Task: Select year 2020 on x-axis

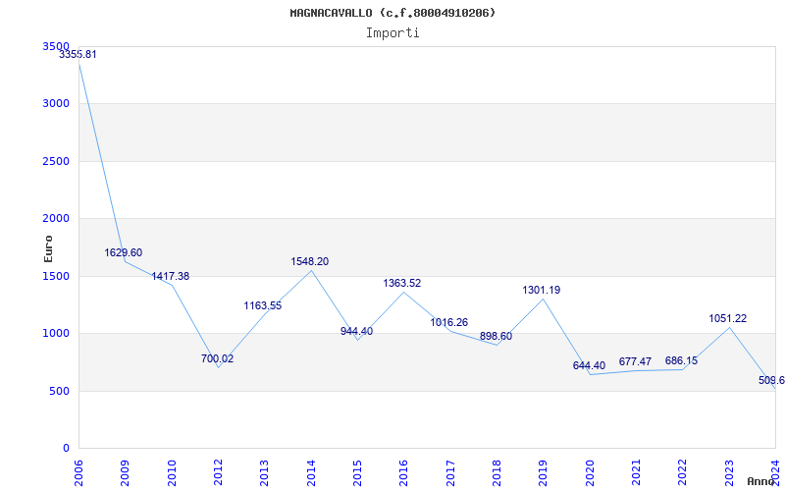Action: pos(590,471)
